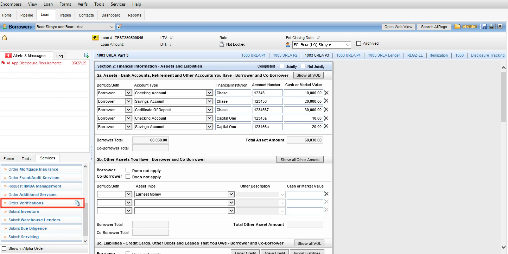
Task: Enable the Jointly checkbox
Action: point(282,66)
